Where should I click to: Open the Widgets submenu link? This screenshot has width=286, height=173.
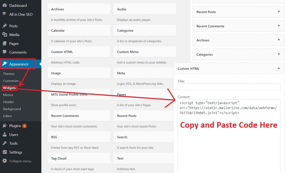pyautogui.click(x=9, y=88)
